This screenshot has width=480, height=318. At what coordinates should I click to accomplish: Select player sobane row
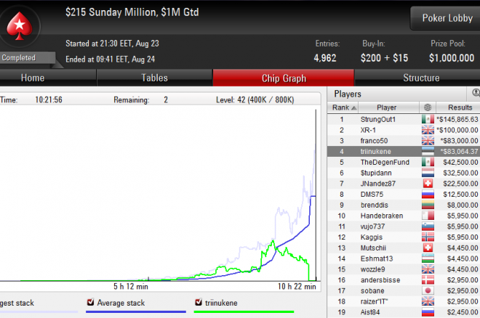[404, 291]
